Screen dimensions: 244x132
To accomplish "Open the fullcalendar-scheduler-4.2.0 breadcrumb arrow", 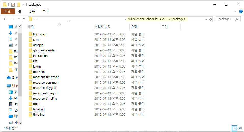I will [x=169, y=19].
